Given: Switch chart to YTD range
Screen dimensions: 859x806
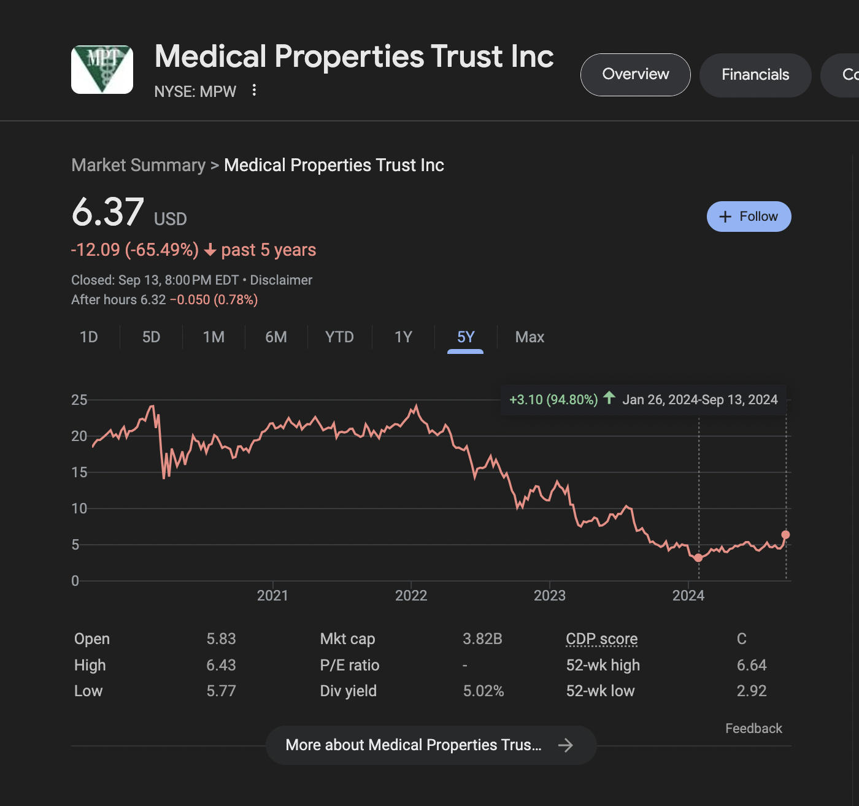Looking at the screenshot, I should 339,337.
